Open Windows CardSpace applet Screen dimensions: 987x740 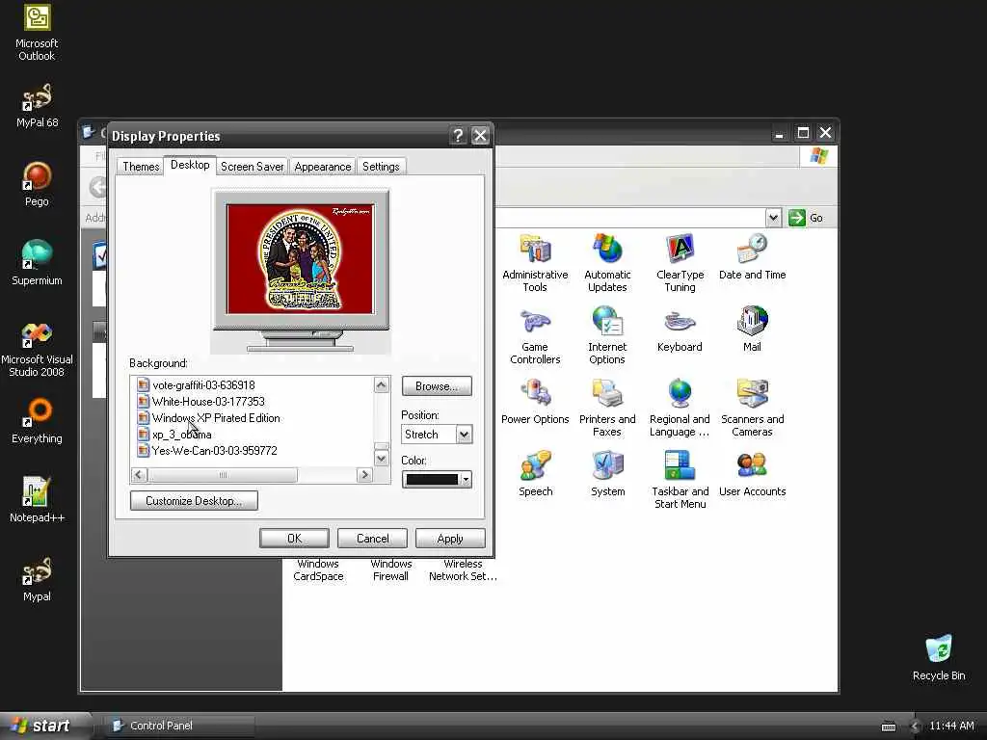coord(318,570)
